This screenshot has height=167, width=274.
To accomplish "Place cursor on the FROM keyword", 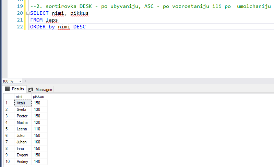I will [36, 20].
